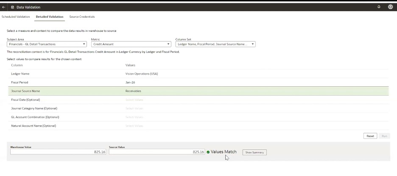Open the Metric dropdown
This screenshot has width=397, height=176.
click(131, 44)
